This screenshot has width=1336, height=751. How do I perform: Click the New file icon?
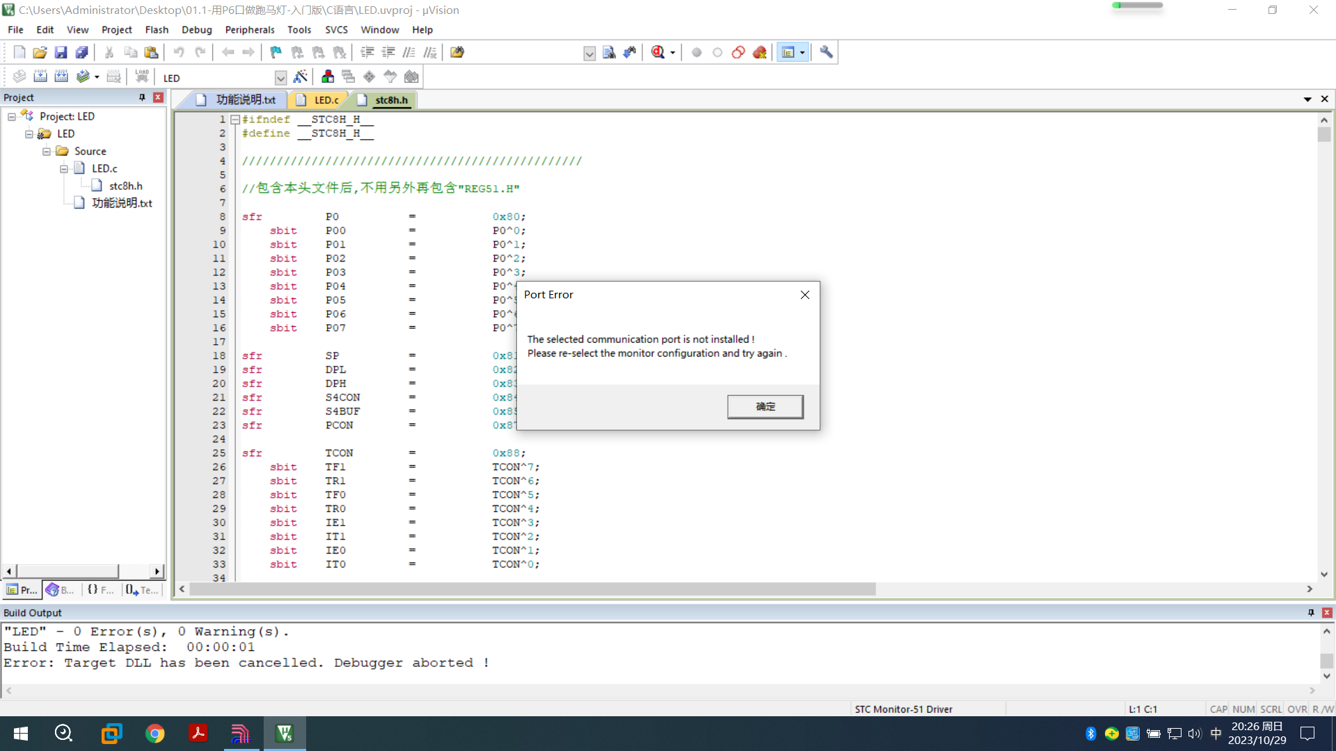click(x=19, y=52)
